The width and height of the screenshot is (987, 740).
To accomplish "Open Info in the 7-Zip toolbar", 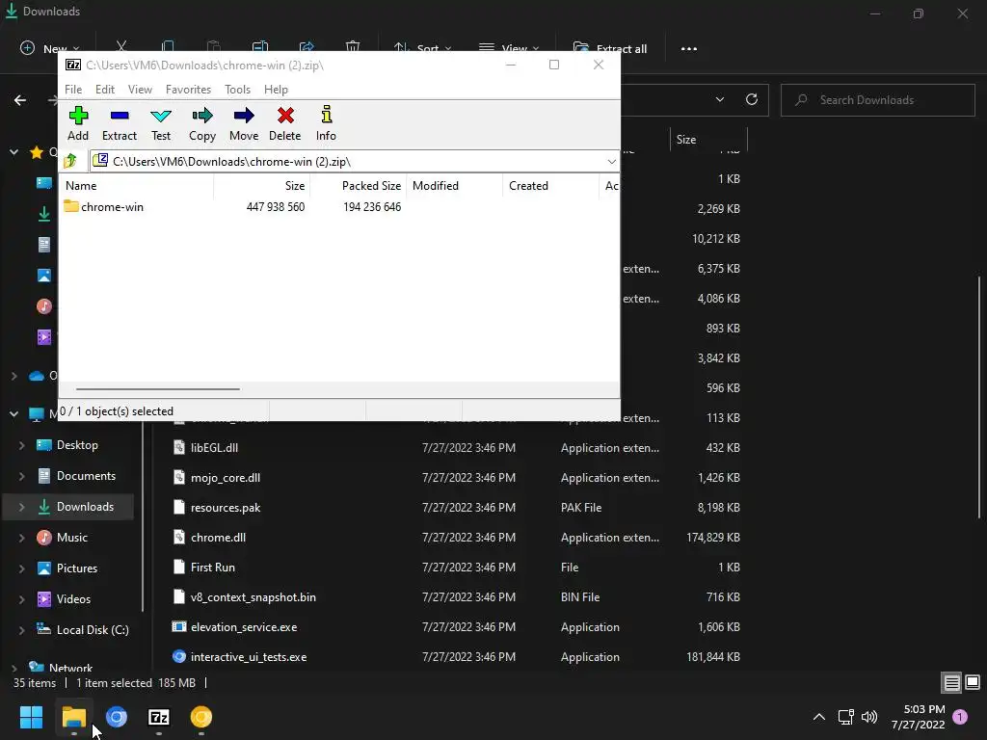I will [326, 123].
